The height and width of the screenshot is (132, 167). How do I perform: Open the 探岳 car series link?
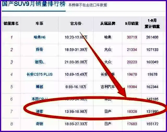click(39, 49)
